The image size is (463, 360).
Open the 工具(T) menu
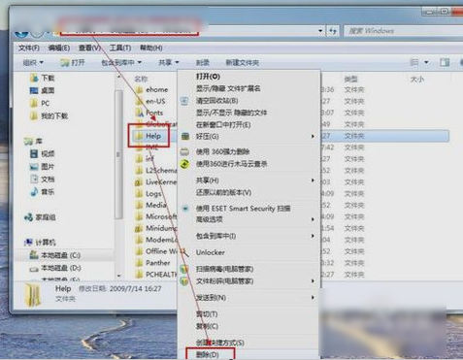[120, 49]
